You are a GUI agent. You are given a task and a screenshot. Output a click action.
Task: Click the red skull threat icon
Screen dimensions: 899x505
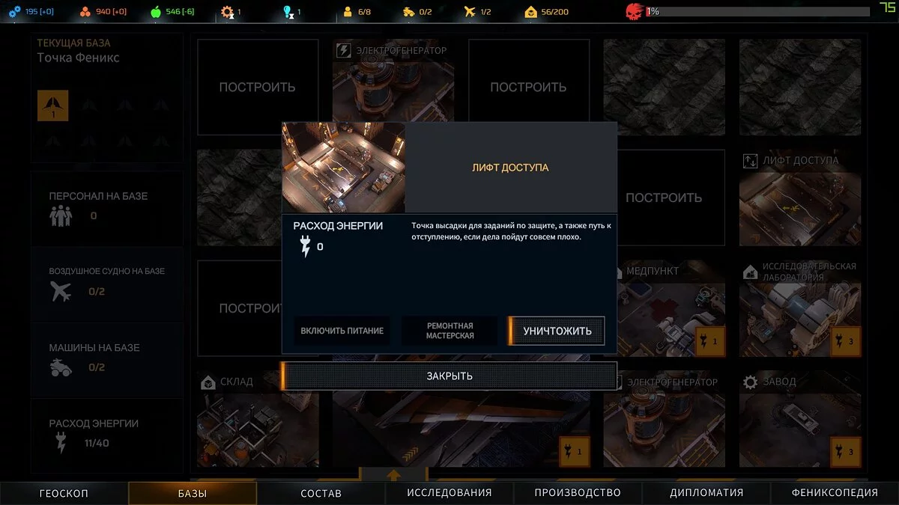click(x=634, y=11)
